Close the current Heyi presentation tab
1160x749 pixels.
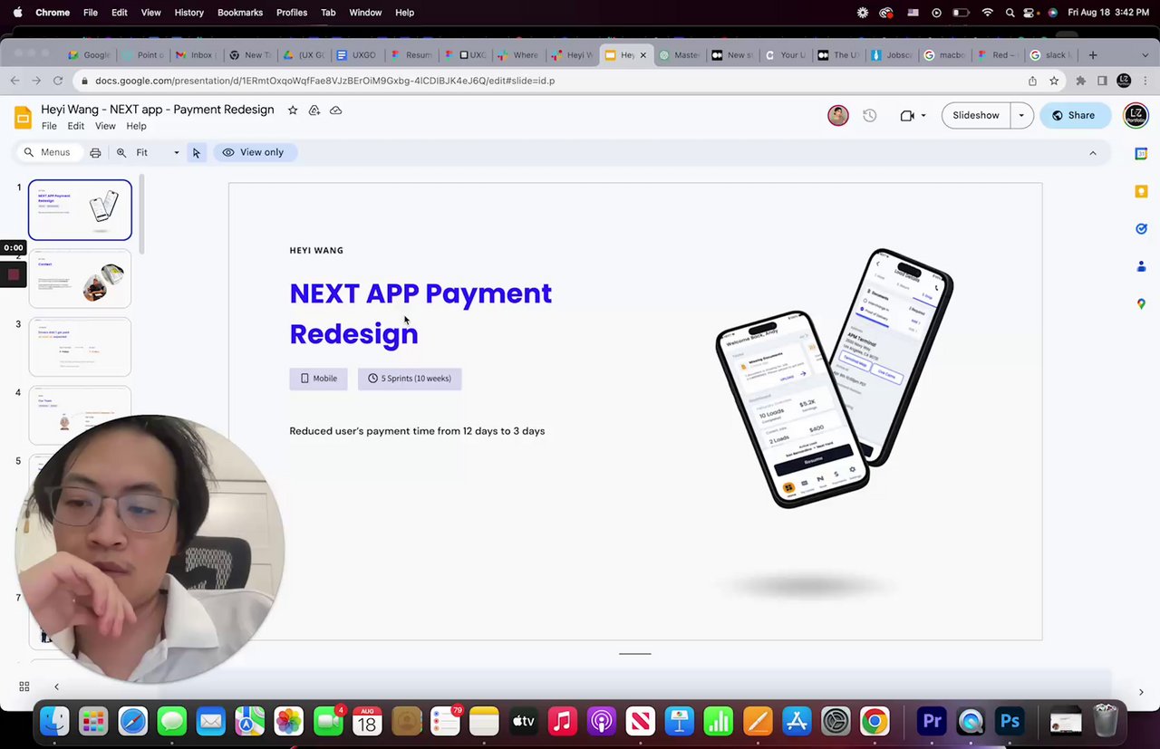(643, 55)
